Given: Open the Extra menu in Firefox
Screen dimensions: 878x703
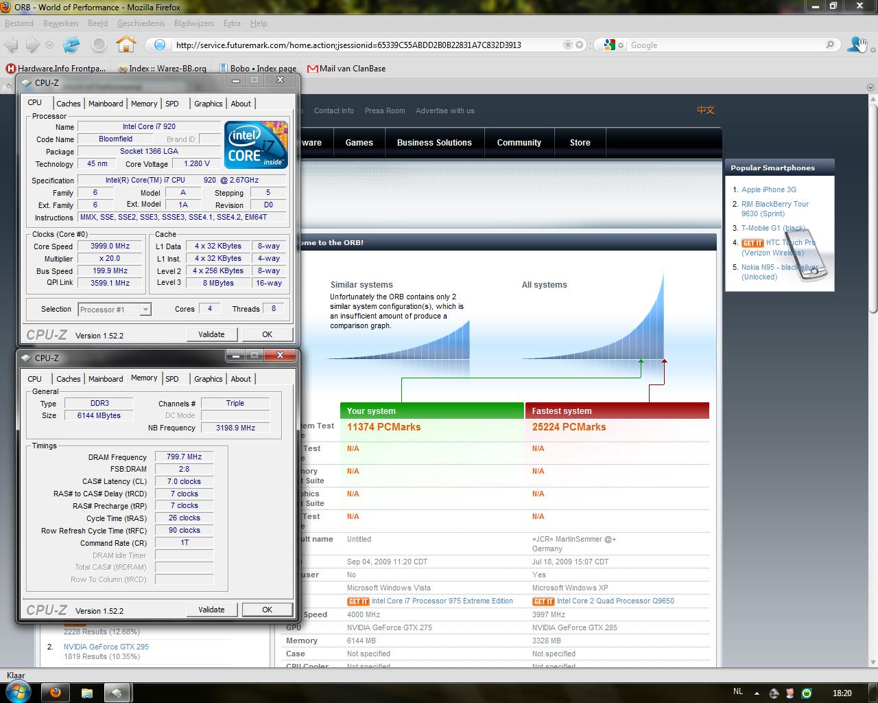Looking at the screenshot, I should point(232,23).
